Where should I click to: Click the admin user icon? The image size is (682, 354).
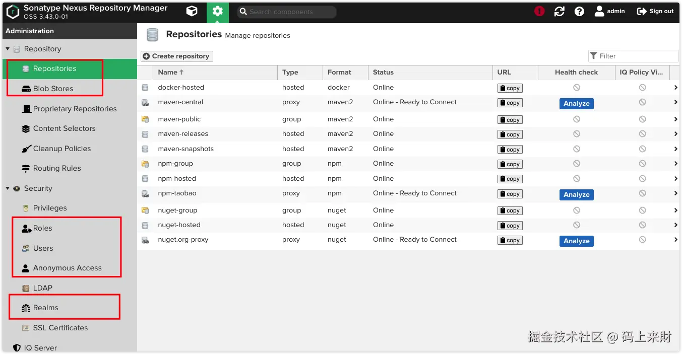point(599,11)
